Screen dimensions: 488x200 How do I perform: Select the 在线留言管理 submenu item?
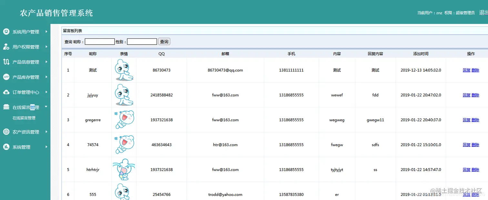point(24,118)
